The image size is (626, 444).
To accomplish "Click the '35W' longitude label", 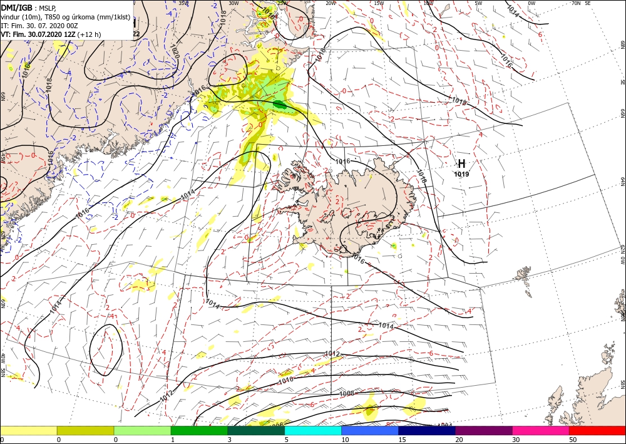I will [x=183, y=3].
